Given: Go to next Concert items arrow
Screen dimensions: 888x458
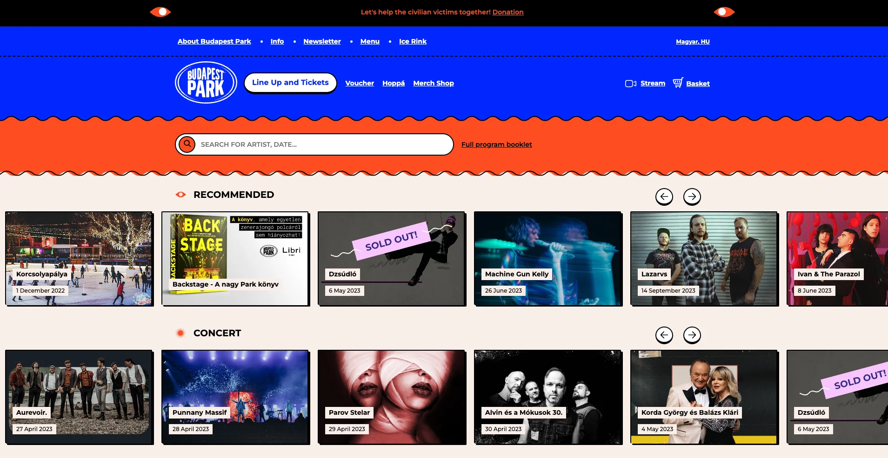Looking at the screenshot, I should pos(692,335).
